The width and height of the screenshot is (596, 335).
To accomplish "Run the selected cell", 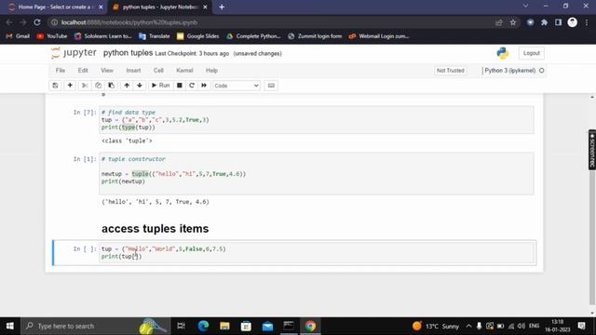I will [x=160, y=86].
